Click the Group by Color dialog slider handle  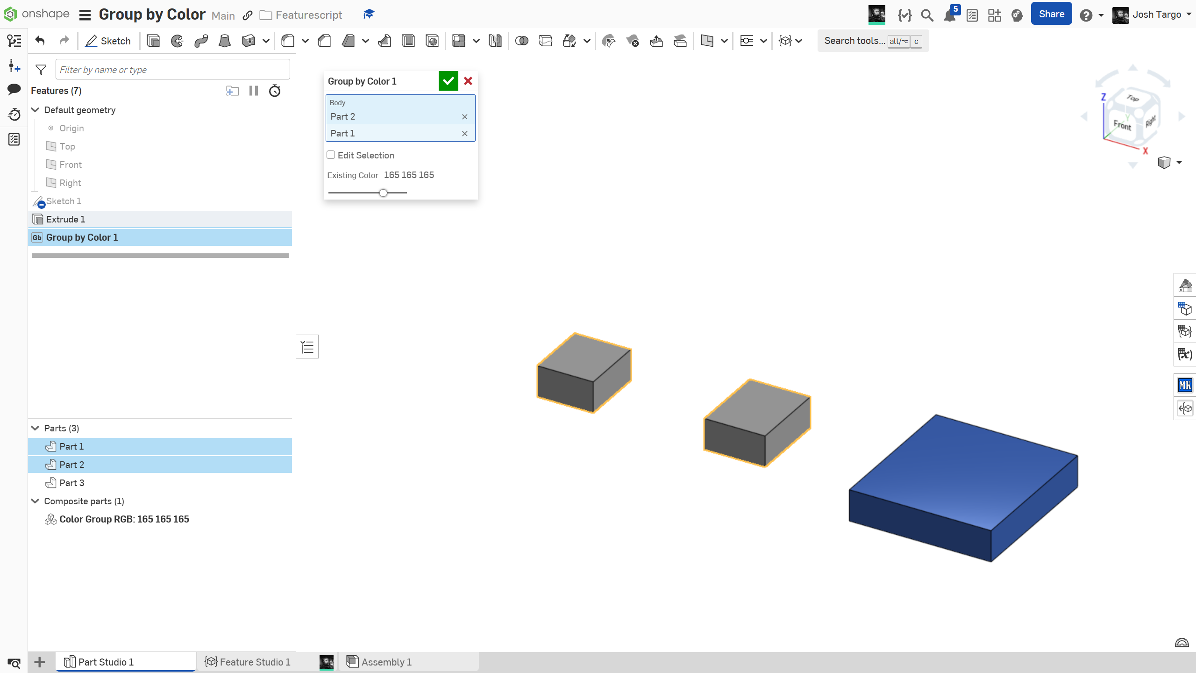pos(383,193)
